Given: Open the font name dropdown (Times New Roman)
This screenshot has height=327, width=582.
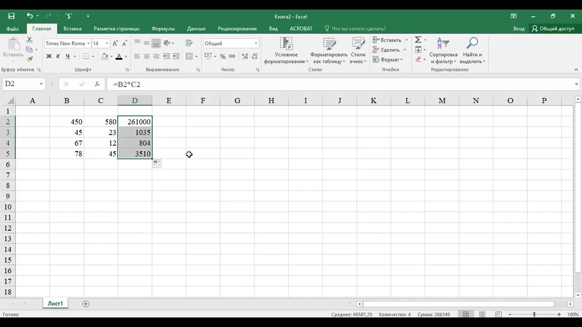Looking at the screenshot, I should tap(88, 44).
